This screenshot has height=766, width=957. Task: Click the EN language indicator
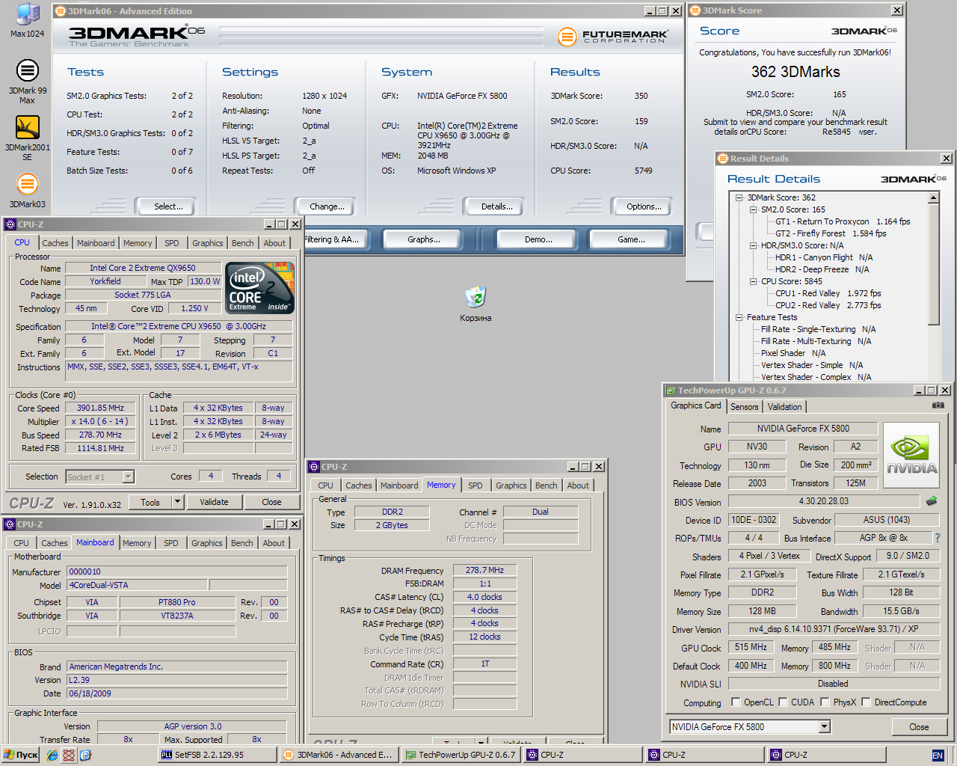(938, 756)
